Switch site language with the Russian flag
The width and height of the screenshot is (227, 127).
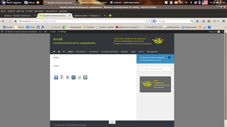[x=64, y=52]
